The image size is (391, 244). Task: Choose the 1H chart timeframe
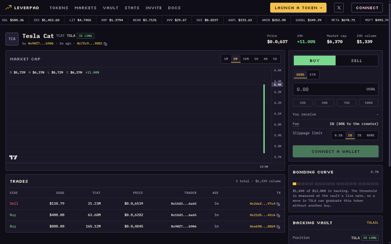256,59
